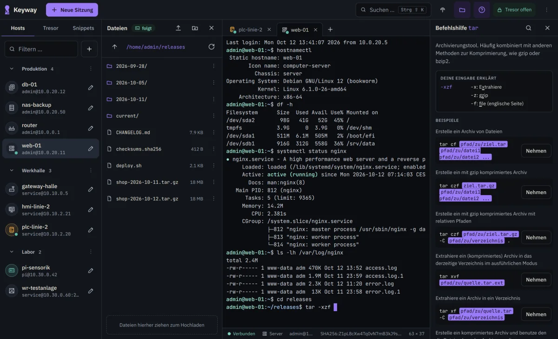Edit the router host entry
The image size is (558, 339).
tap(91, 129)
